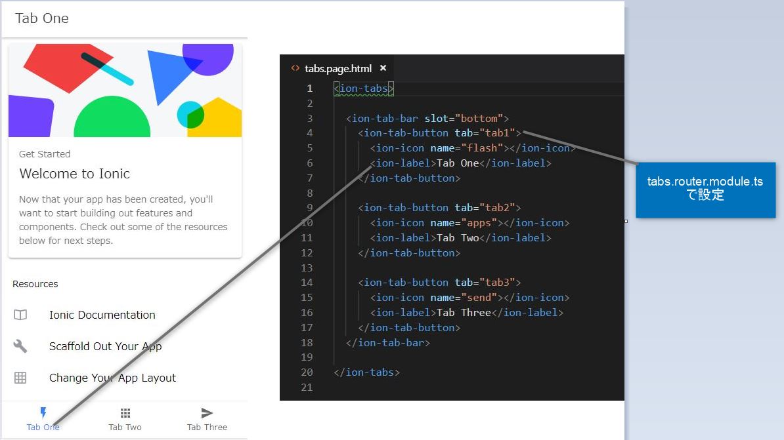Viewport: 784px width, 440px height.
Task: Click the layout grid icon beside Change Your App Layout
Action: coord(20,378)
